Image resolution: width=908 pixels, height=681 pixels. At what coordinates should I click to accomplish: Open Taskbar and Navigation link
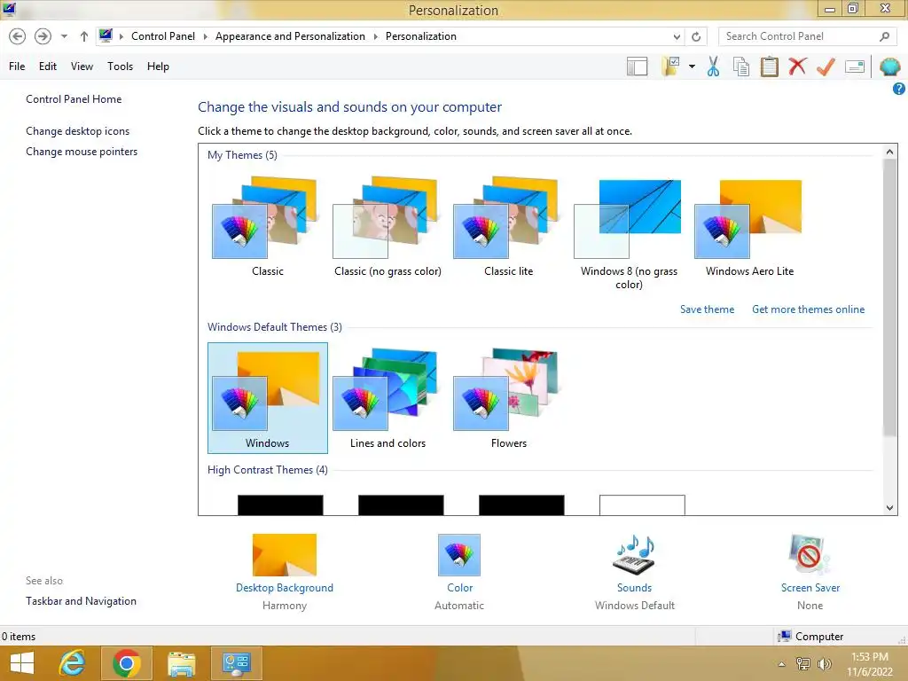point(81,601)
